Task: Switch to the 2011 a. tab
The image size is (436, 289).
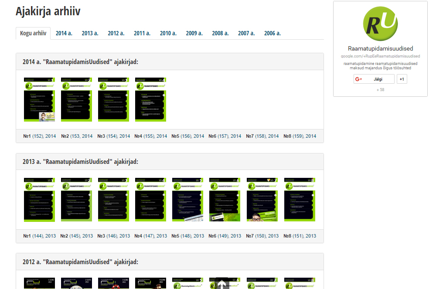Action: click(142, 33)
